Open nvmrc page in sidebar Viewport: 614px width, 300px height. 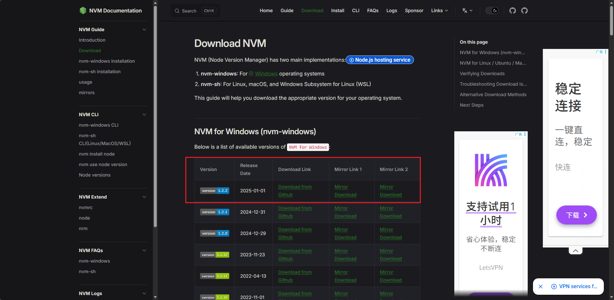[x=86, y=207]
